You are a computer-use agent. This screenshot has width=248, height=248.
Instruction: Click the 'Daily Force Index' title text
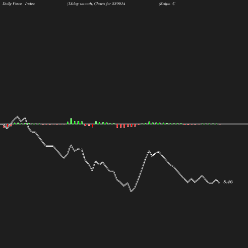pos(19,4)
